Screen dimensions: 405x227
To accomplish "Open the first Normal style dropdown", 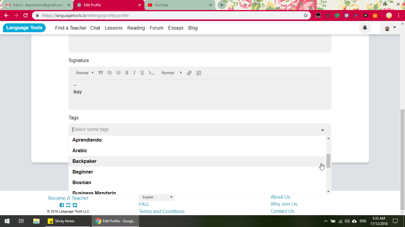I will pyautogui.click(x=85, y=73).
